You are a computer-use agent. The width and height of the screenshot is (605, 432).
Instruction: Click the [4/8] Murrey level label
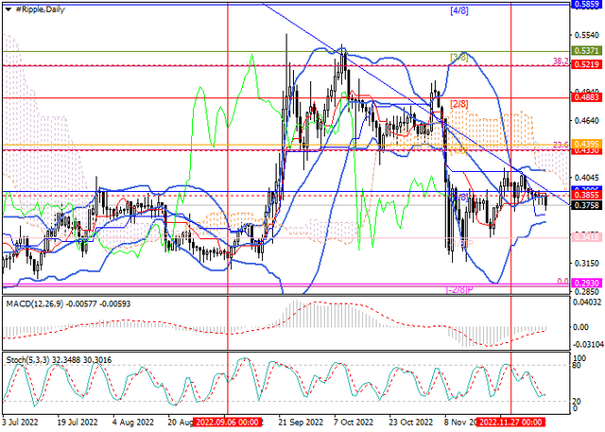(x=459, y=11)
